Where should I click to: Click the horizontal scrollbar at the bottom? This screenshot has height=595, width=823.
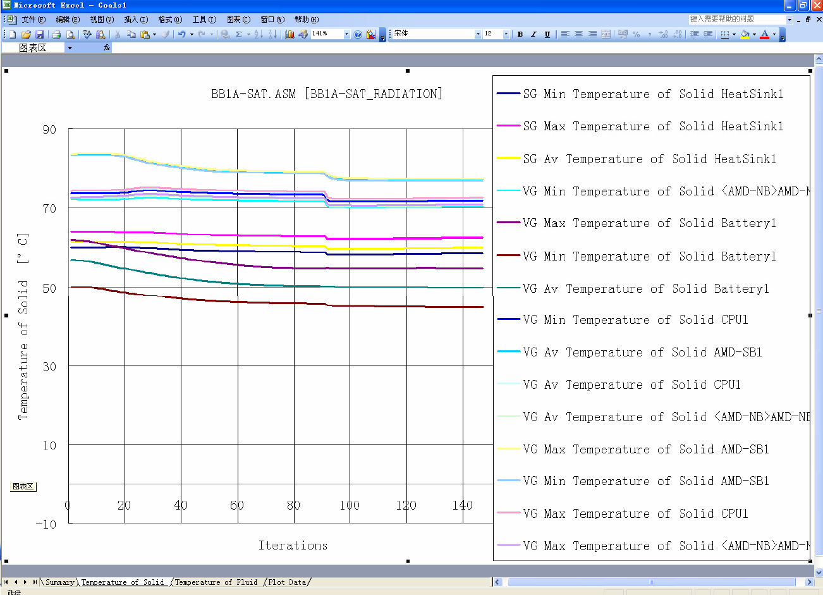(653, 582)
